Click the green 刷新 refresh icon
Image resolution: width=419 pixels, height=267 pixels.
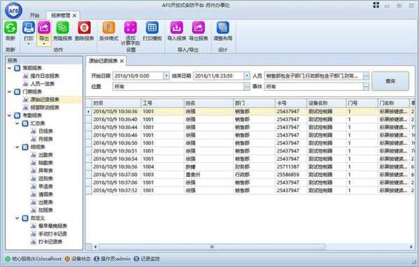tap(10, 27)
